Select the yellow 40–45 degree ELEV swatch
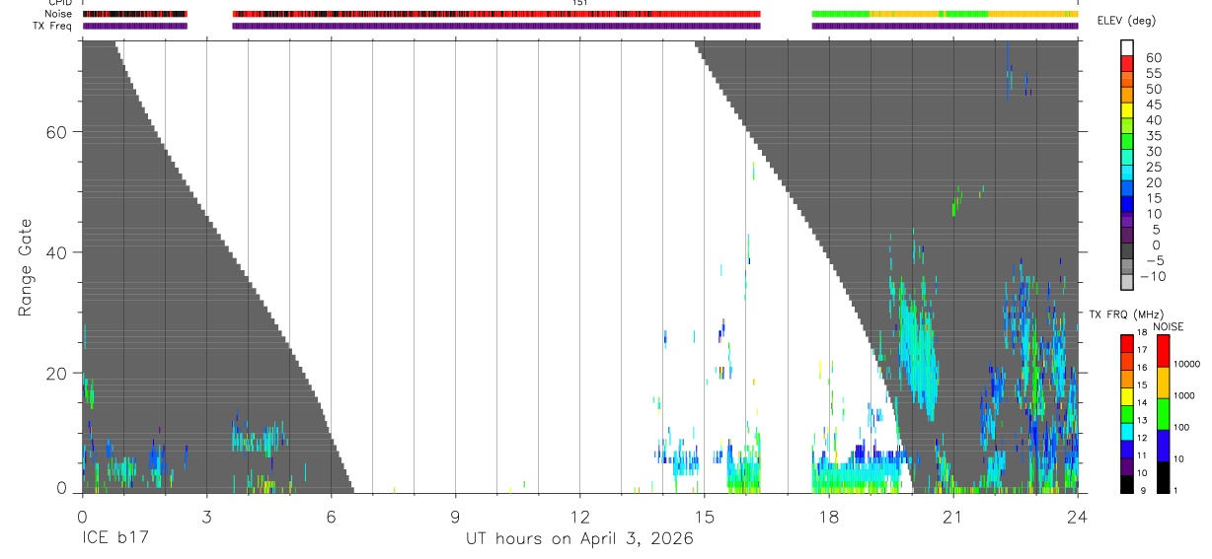 coord(1127,110)
